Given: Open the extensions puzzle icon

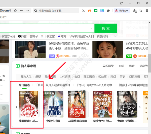Looking at the screenshot, I should click(108, 11).
